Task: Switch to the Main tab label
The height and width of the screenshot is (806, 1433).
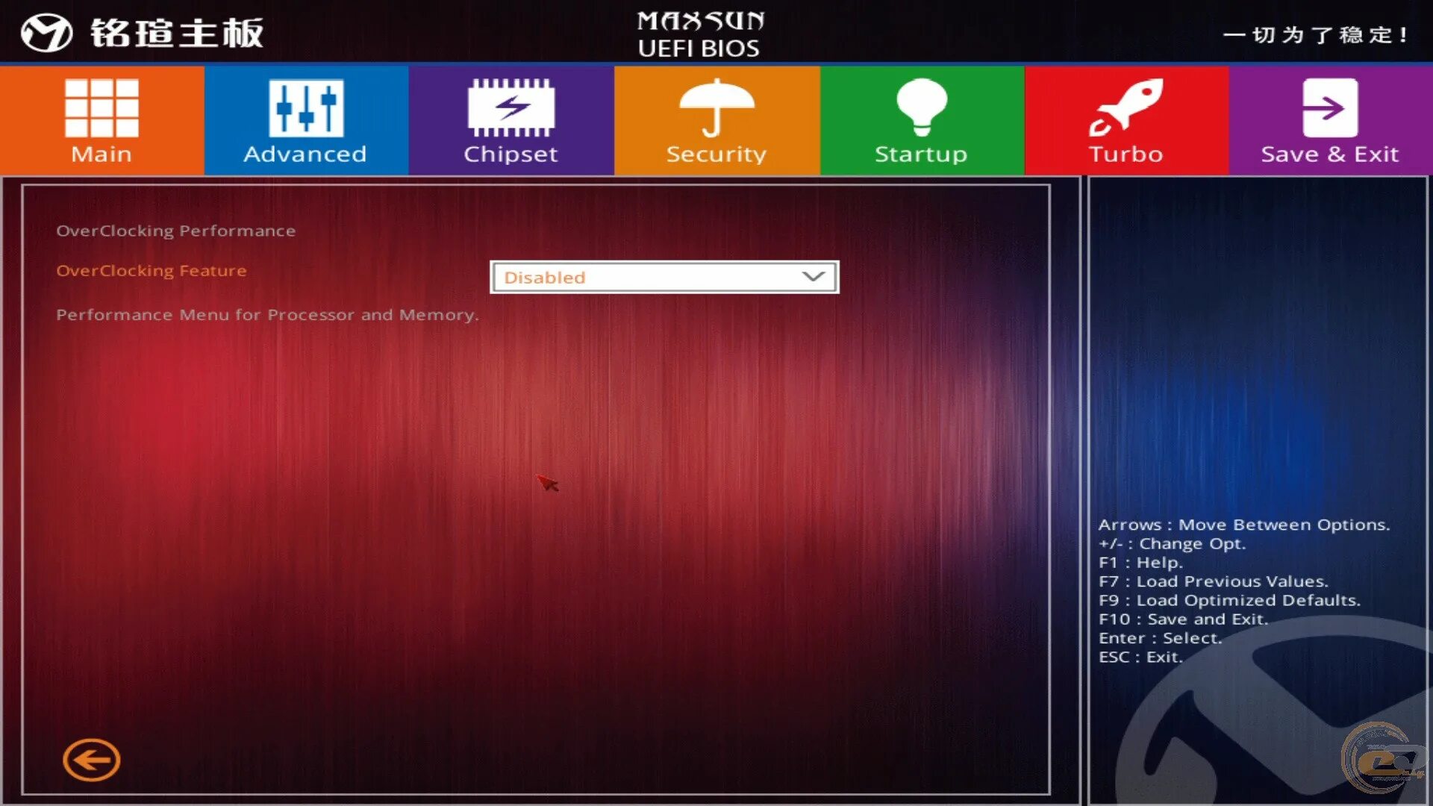Action: (x=102, y=154)
